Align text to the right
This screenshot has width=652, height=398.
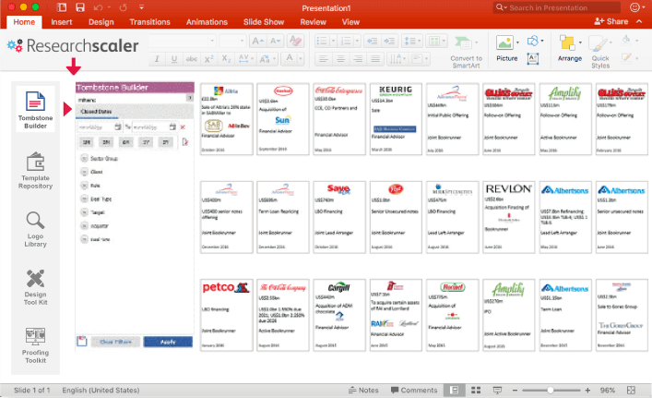(x=358, y=59)
